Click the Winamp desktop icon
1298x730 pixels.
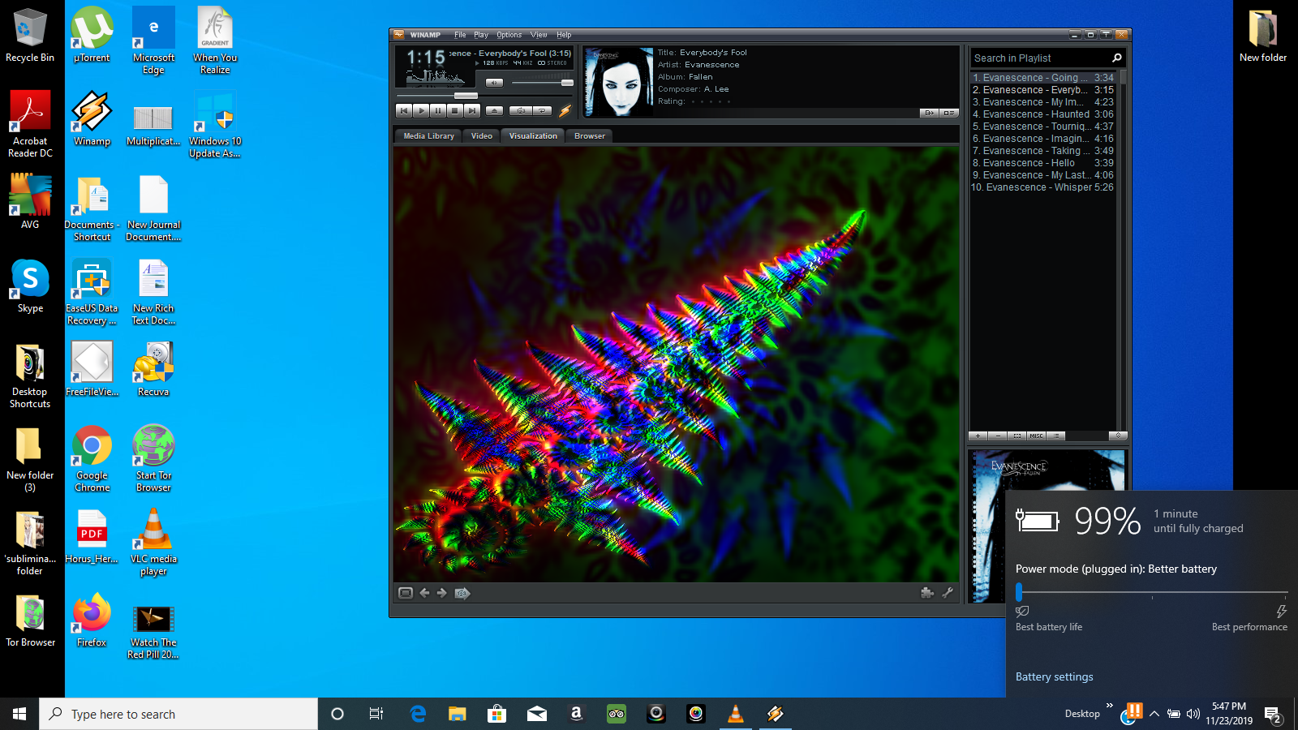coord(92,118)
